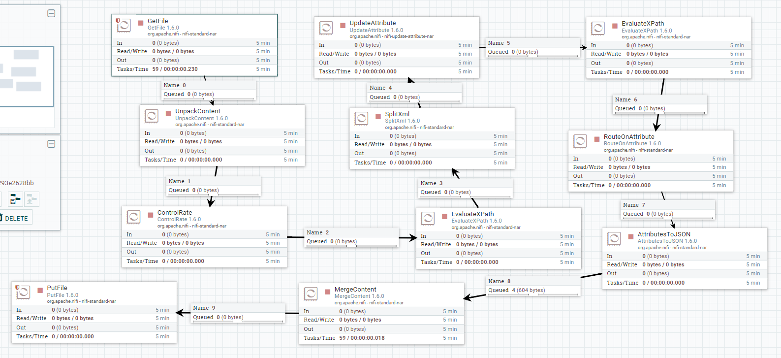Select the AttributesToJSON processor icon
The width and height of the screenshot is (781, 358).
614,239
